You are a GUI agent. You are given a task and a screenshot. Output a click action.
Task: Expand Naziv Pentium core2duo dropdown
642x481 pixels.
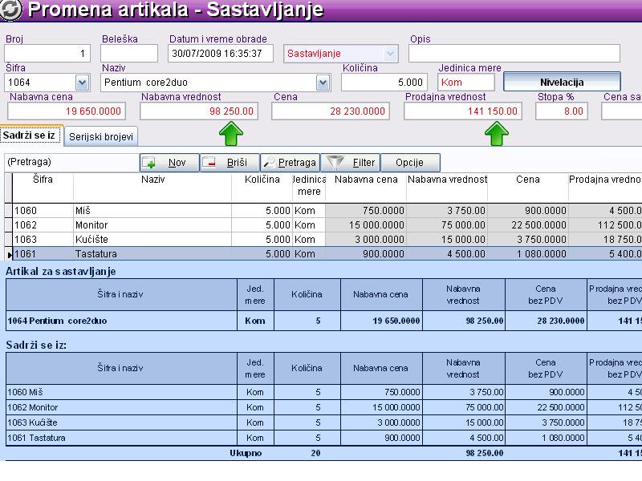[x=323, y=83]
